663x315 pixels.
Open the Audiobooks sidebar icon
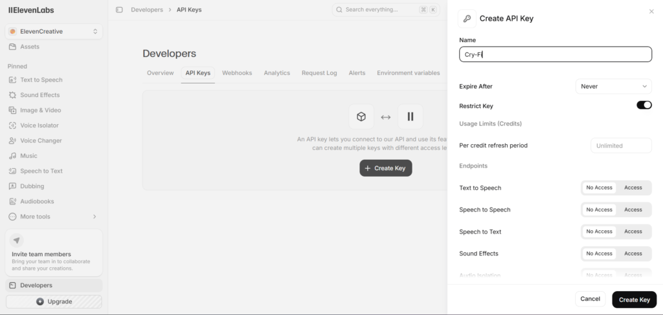13,201
